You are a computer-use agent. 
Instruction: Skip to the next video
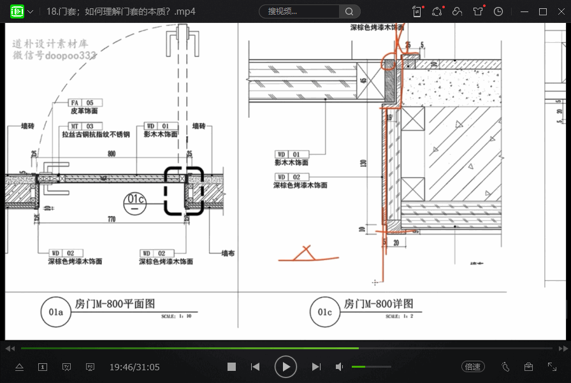tap(317, 367)
